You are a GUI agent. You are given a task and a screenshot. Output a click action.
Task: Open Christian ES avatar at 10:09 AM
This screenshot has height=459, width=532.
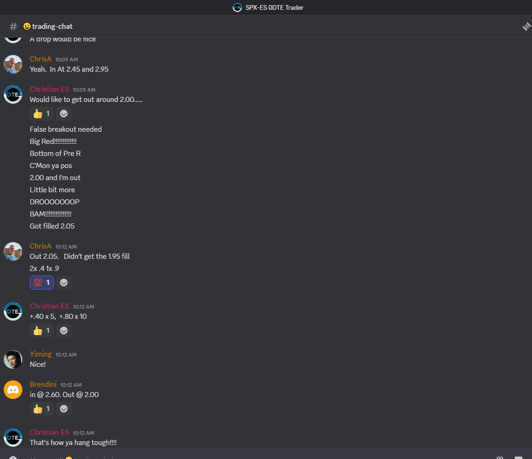[13, 94]
